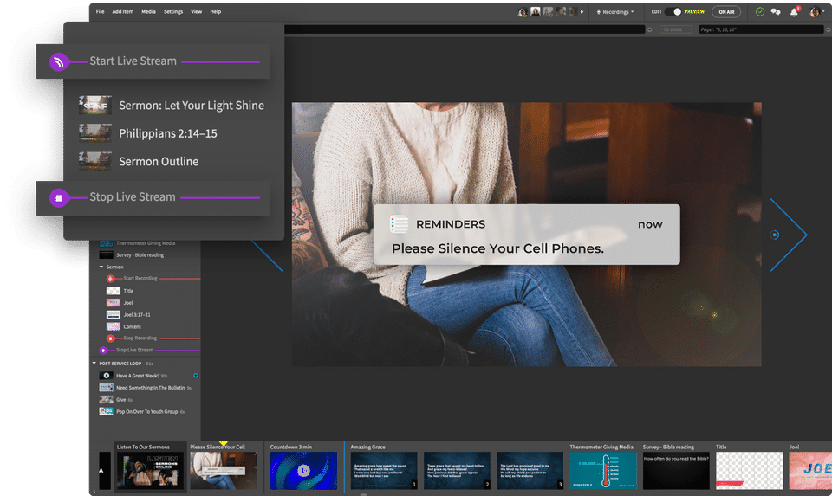The height and width of the screenshot is (496, 832).
Task: Collapse the POST-SERVICE LOOP section
Action: click(x=94, y=364)
